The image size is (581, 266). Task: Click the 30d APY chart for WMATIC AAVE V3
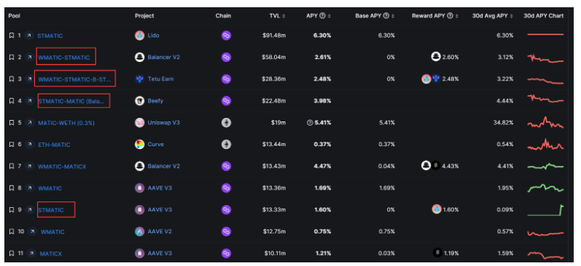pos(545,188)
